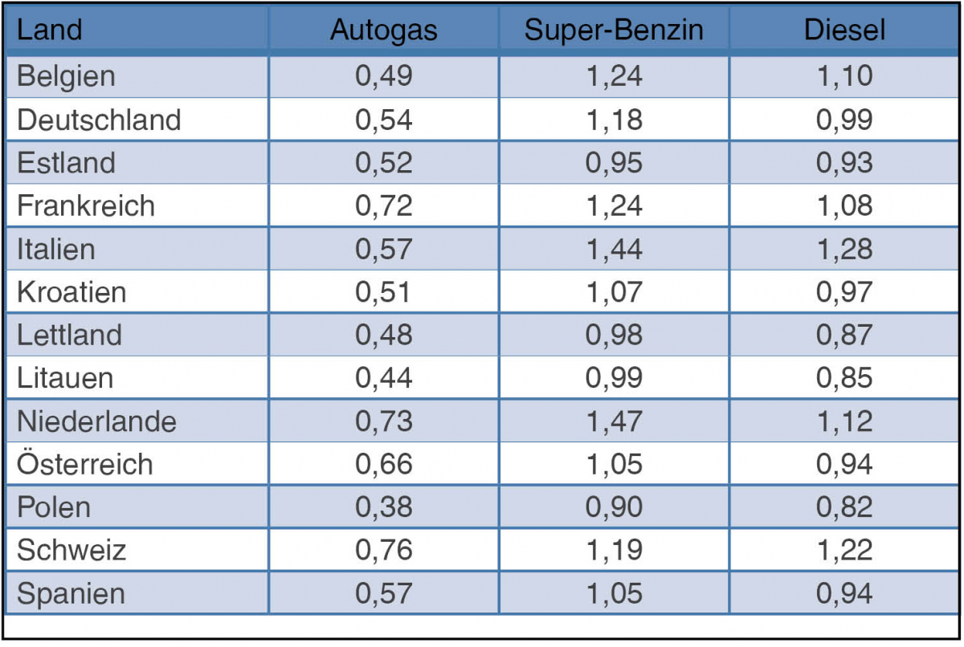Select Litauen's Diesel price 0,85
Screen dimensions: 964x647
click(x=844, y=378)
